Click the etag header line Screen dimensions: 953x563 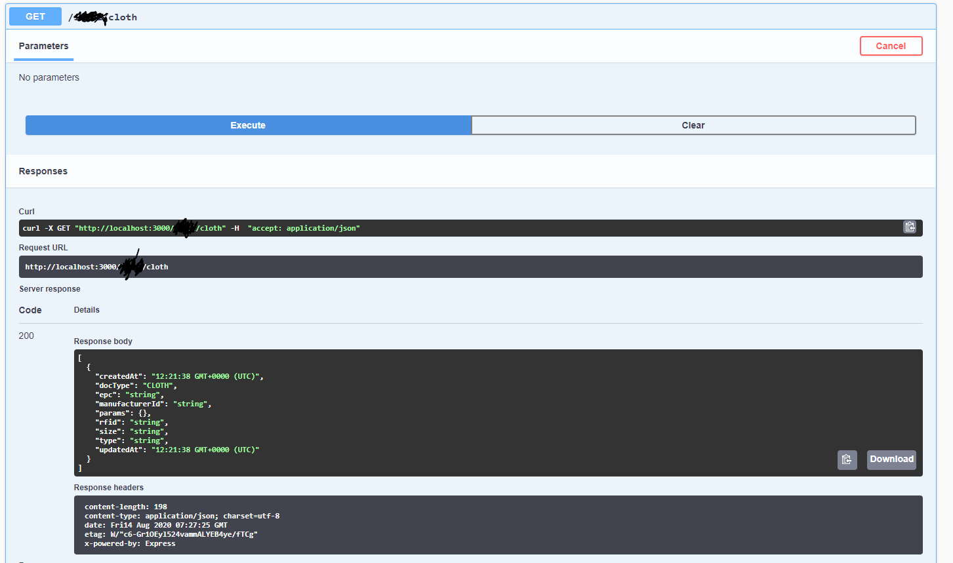[171, 534]
